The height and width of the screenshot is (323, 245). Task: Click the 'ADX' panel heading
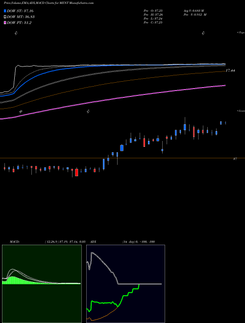pyautogui.click(x=94, y=242)
